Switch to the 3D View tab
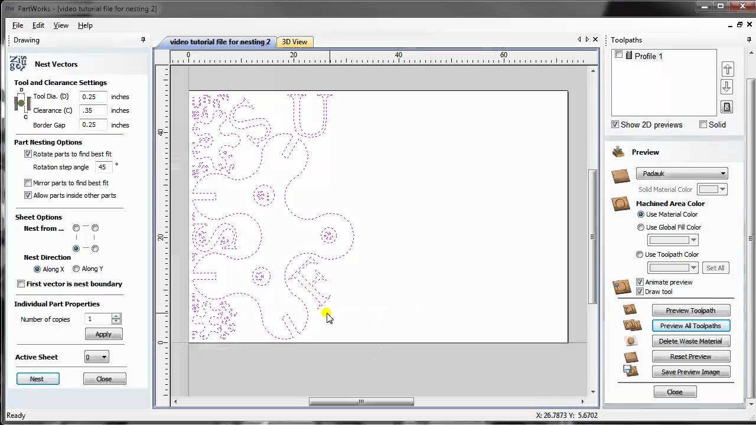 coord(294,42)
